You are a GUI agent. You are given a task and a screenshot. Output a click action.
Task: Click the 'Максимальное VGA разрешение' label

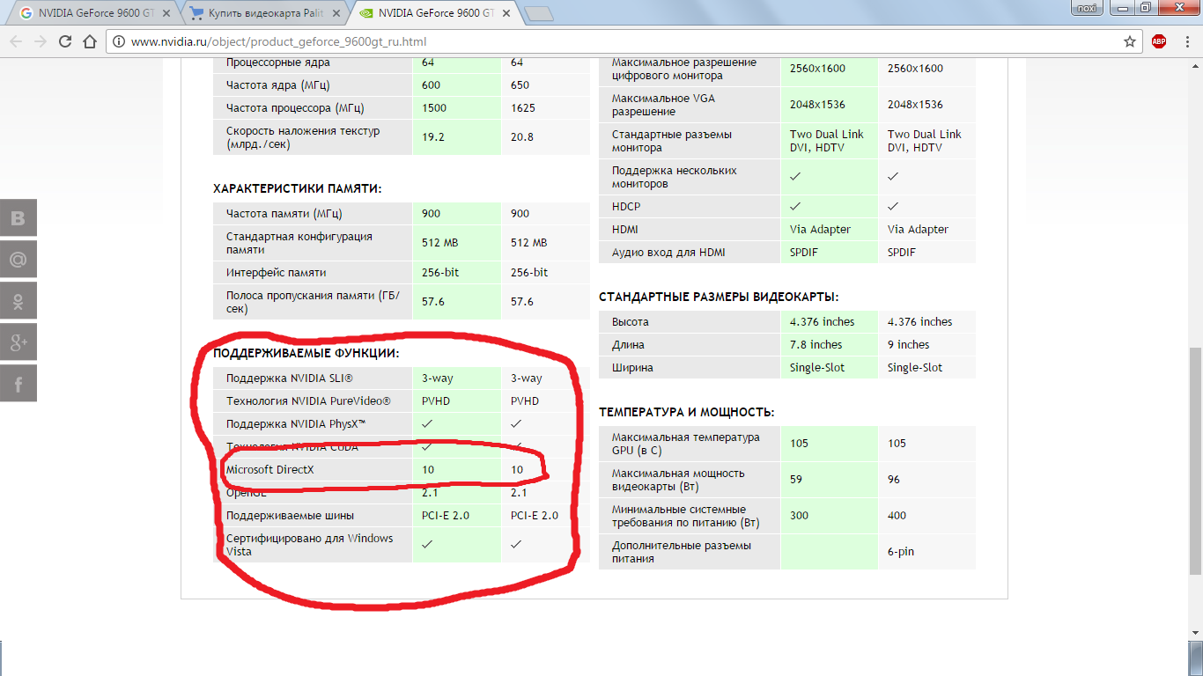(663, 105)
